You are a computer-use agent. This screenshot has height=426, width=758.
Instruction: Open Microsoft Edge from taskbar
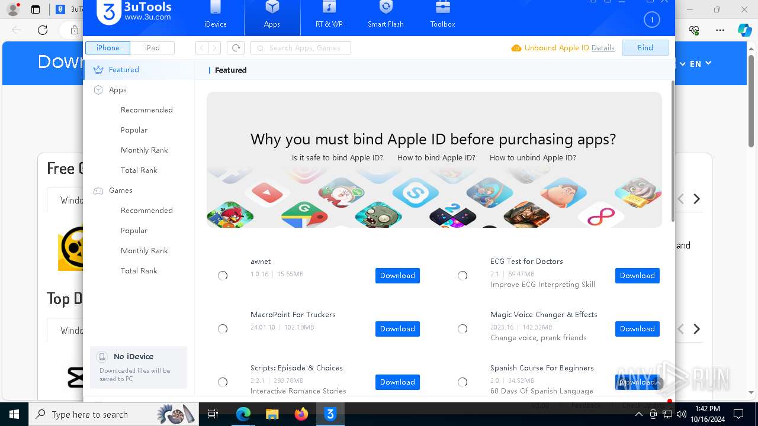tap(243, 414)
